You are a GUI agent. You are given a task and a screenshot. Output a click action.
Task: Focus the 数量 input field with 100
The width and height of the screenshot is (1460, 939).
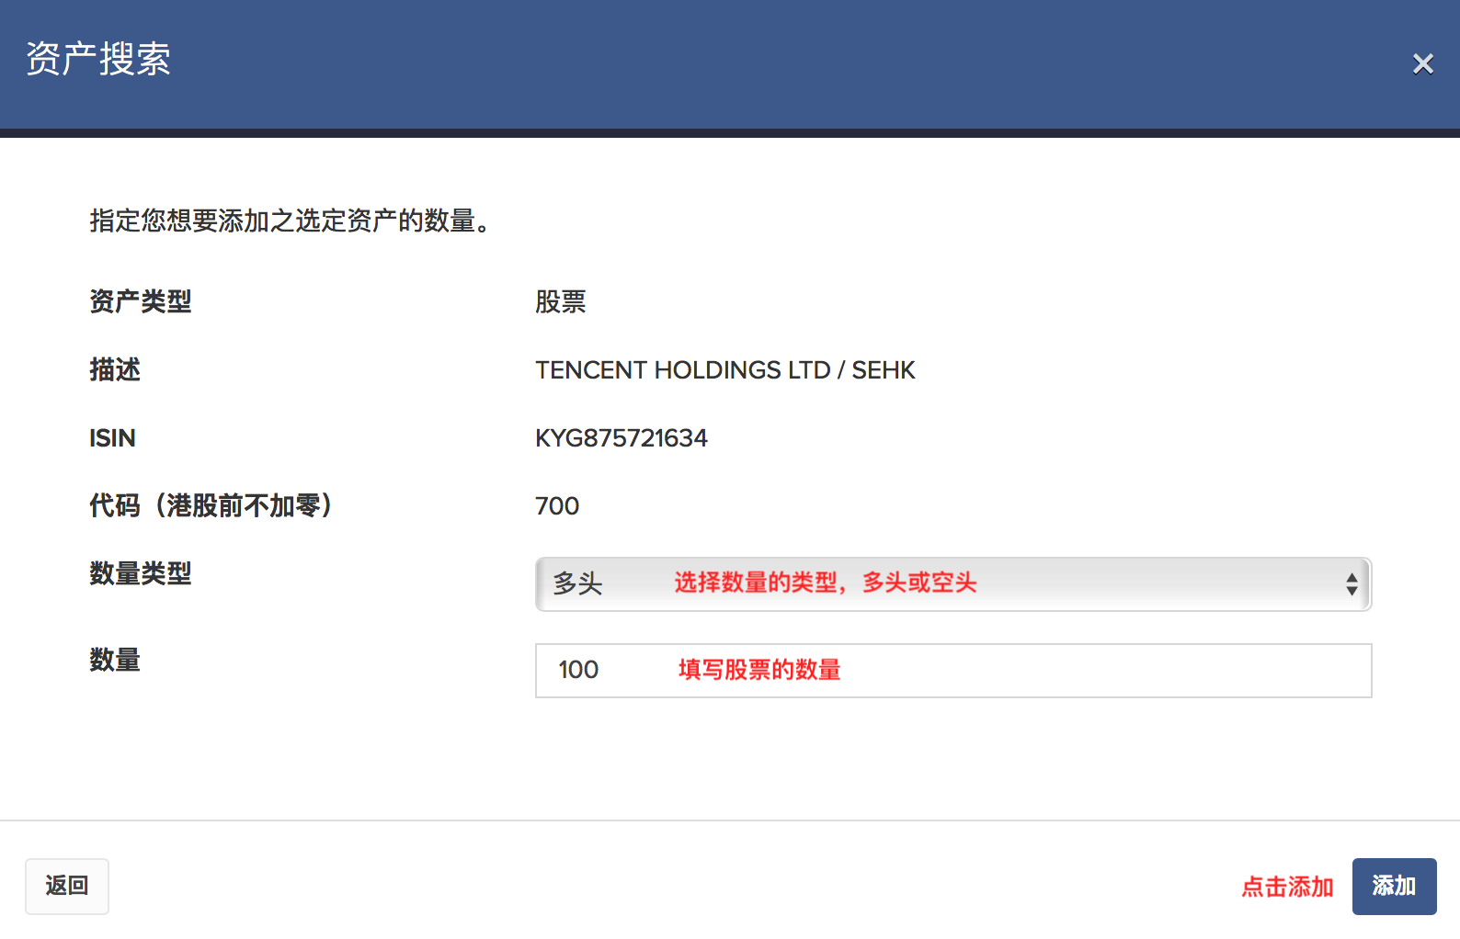[x=953, y=671]
